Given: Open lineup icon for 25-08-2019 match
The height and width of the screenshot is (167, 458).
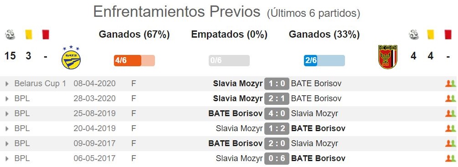Looking at the screenshot, I should [450, 113].
